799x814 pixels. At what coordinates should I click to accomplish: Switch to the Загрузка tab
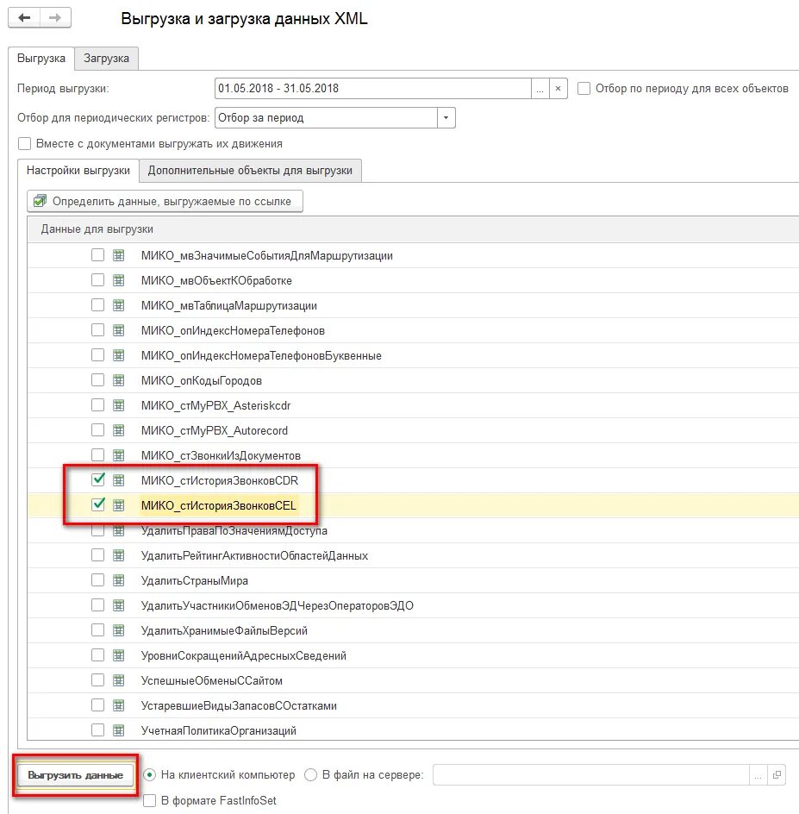tap(106, 58)
